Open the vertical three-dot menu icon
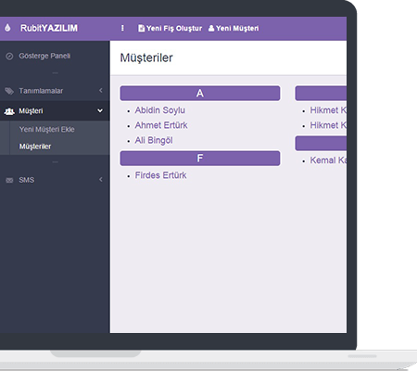This screenshot has width=417, height=371. point(122,28)
